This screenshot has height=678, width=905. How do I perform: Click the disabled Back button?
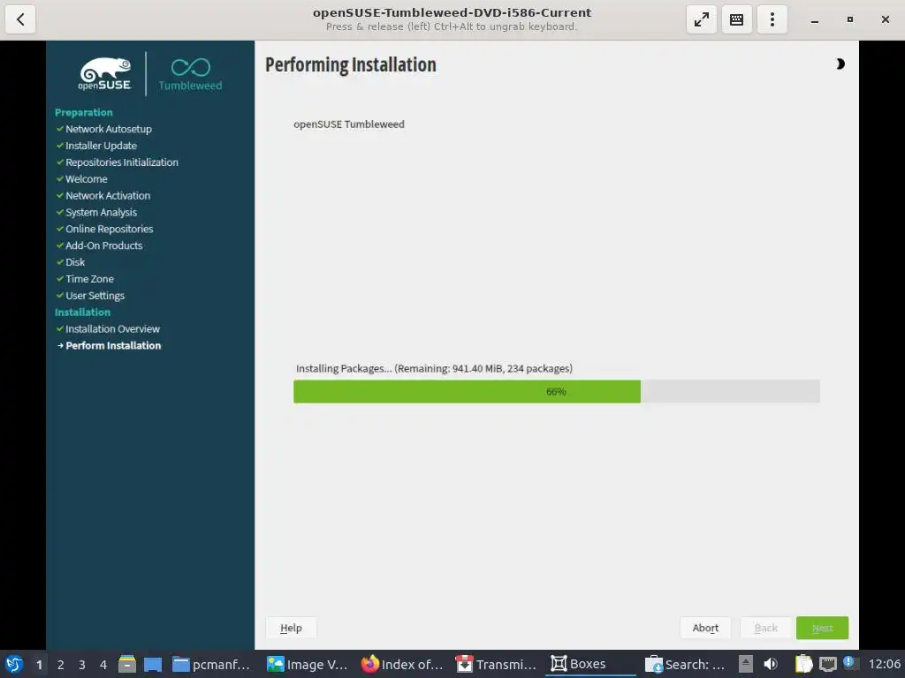click(x=766, y=628)
